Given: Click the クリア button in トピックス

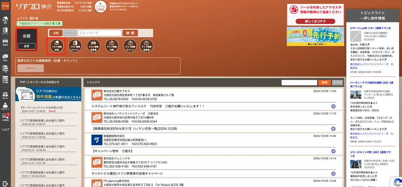Looking at the screenshot, I should [x=337, y=82].
